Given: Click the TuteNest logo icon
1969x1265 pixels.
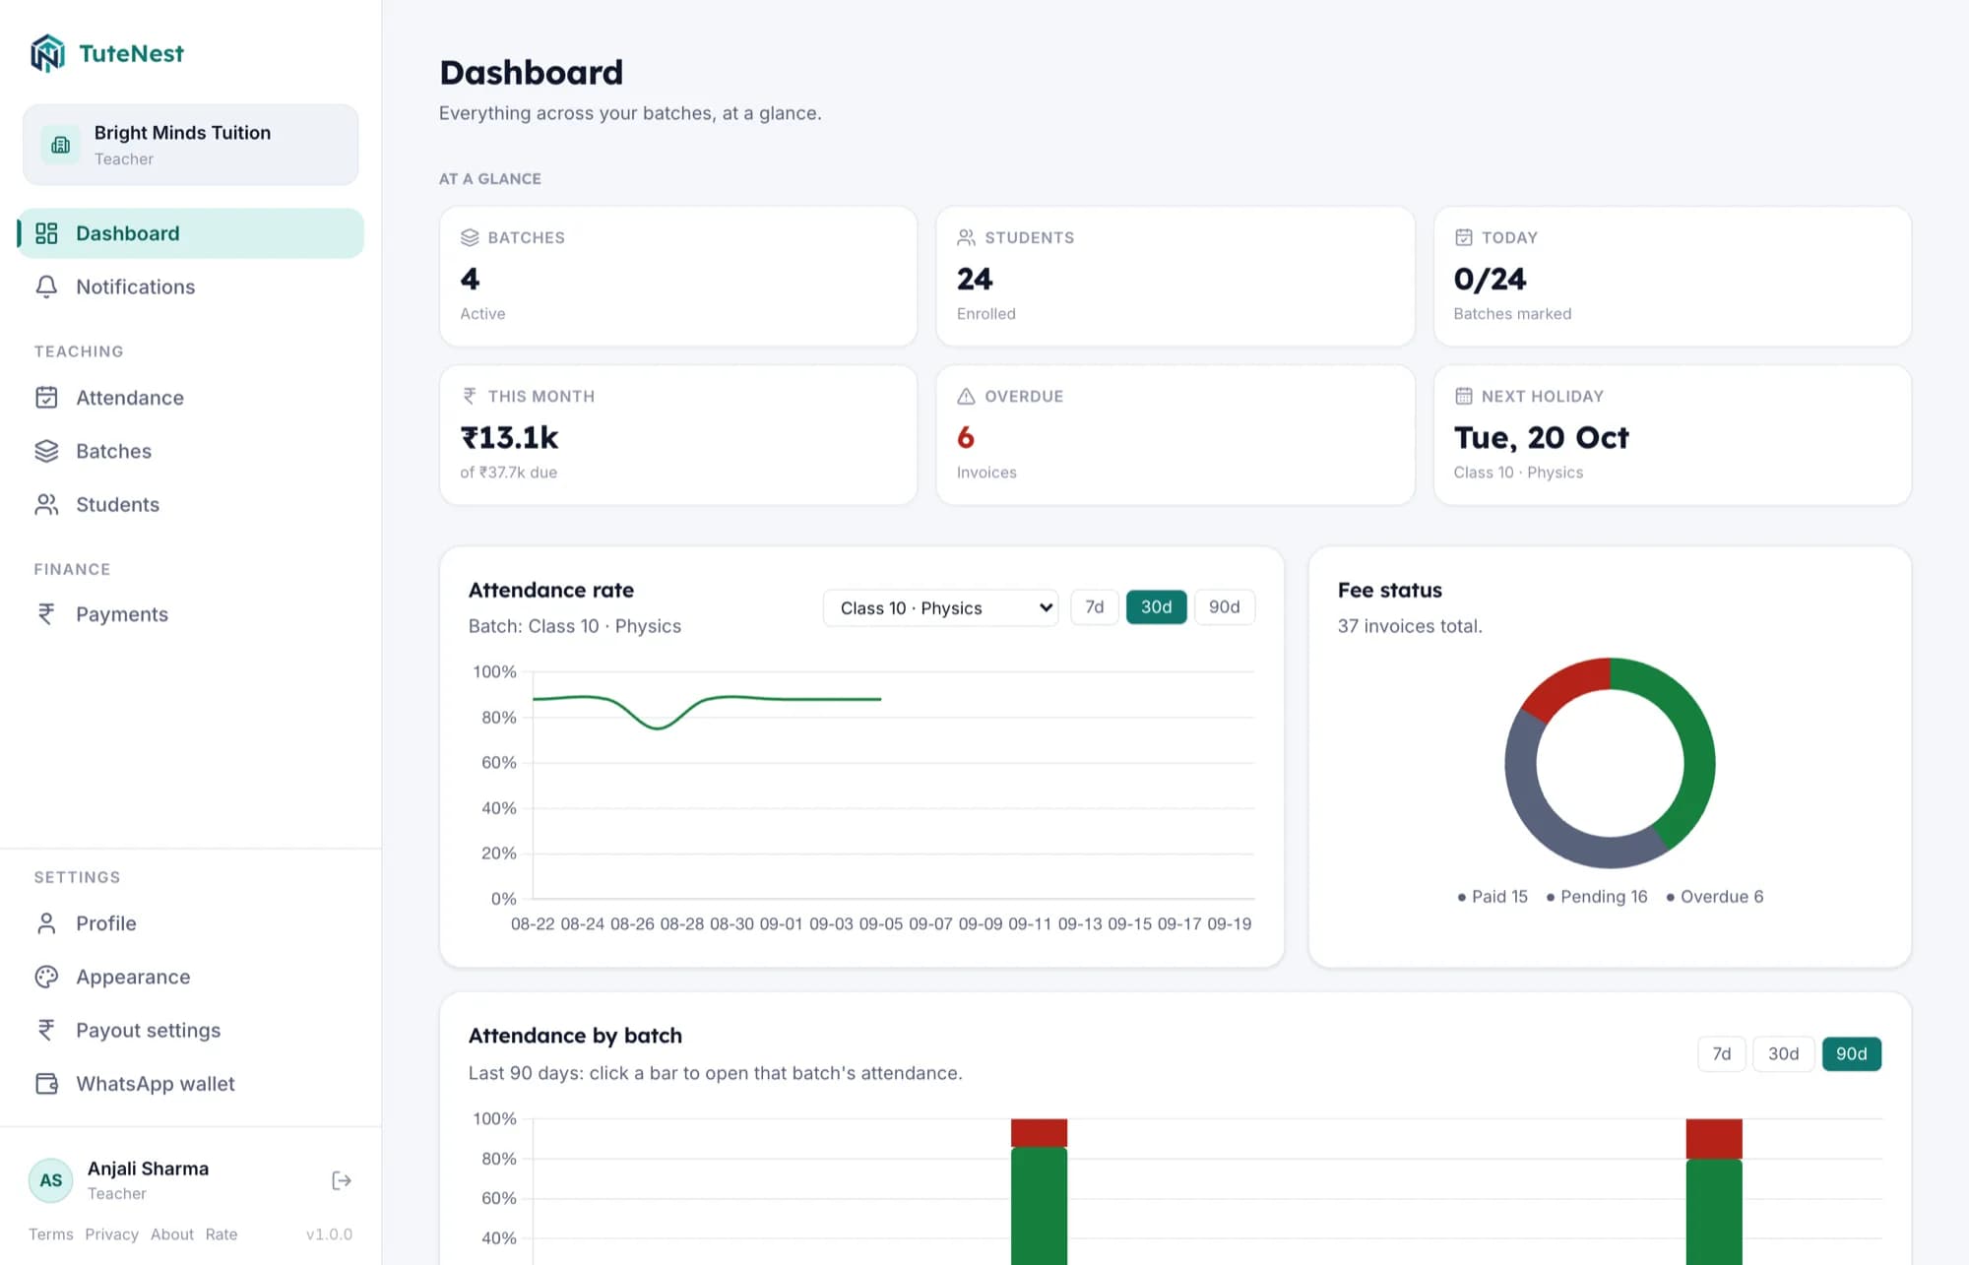Looking at the screenshot, I should (47, 53).
